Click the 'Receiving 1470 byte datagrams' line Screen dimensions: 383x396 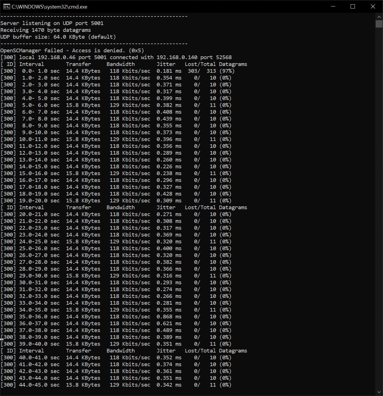[46, 30]
